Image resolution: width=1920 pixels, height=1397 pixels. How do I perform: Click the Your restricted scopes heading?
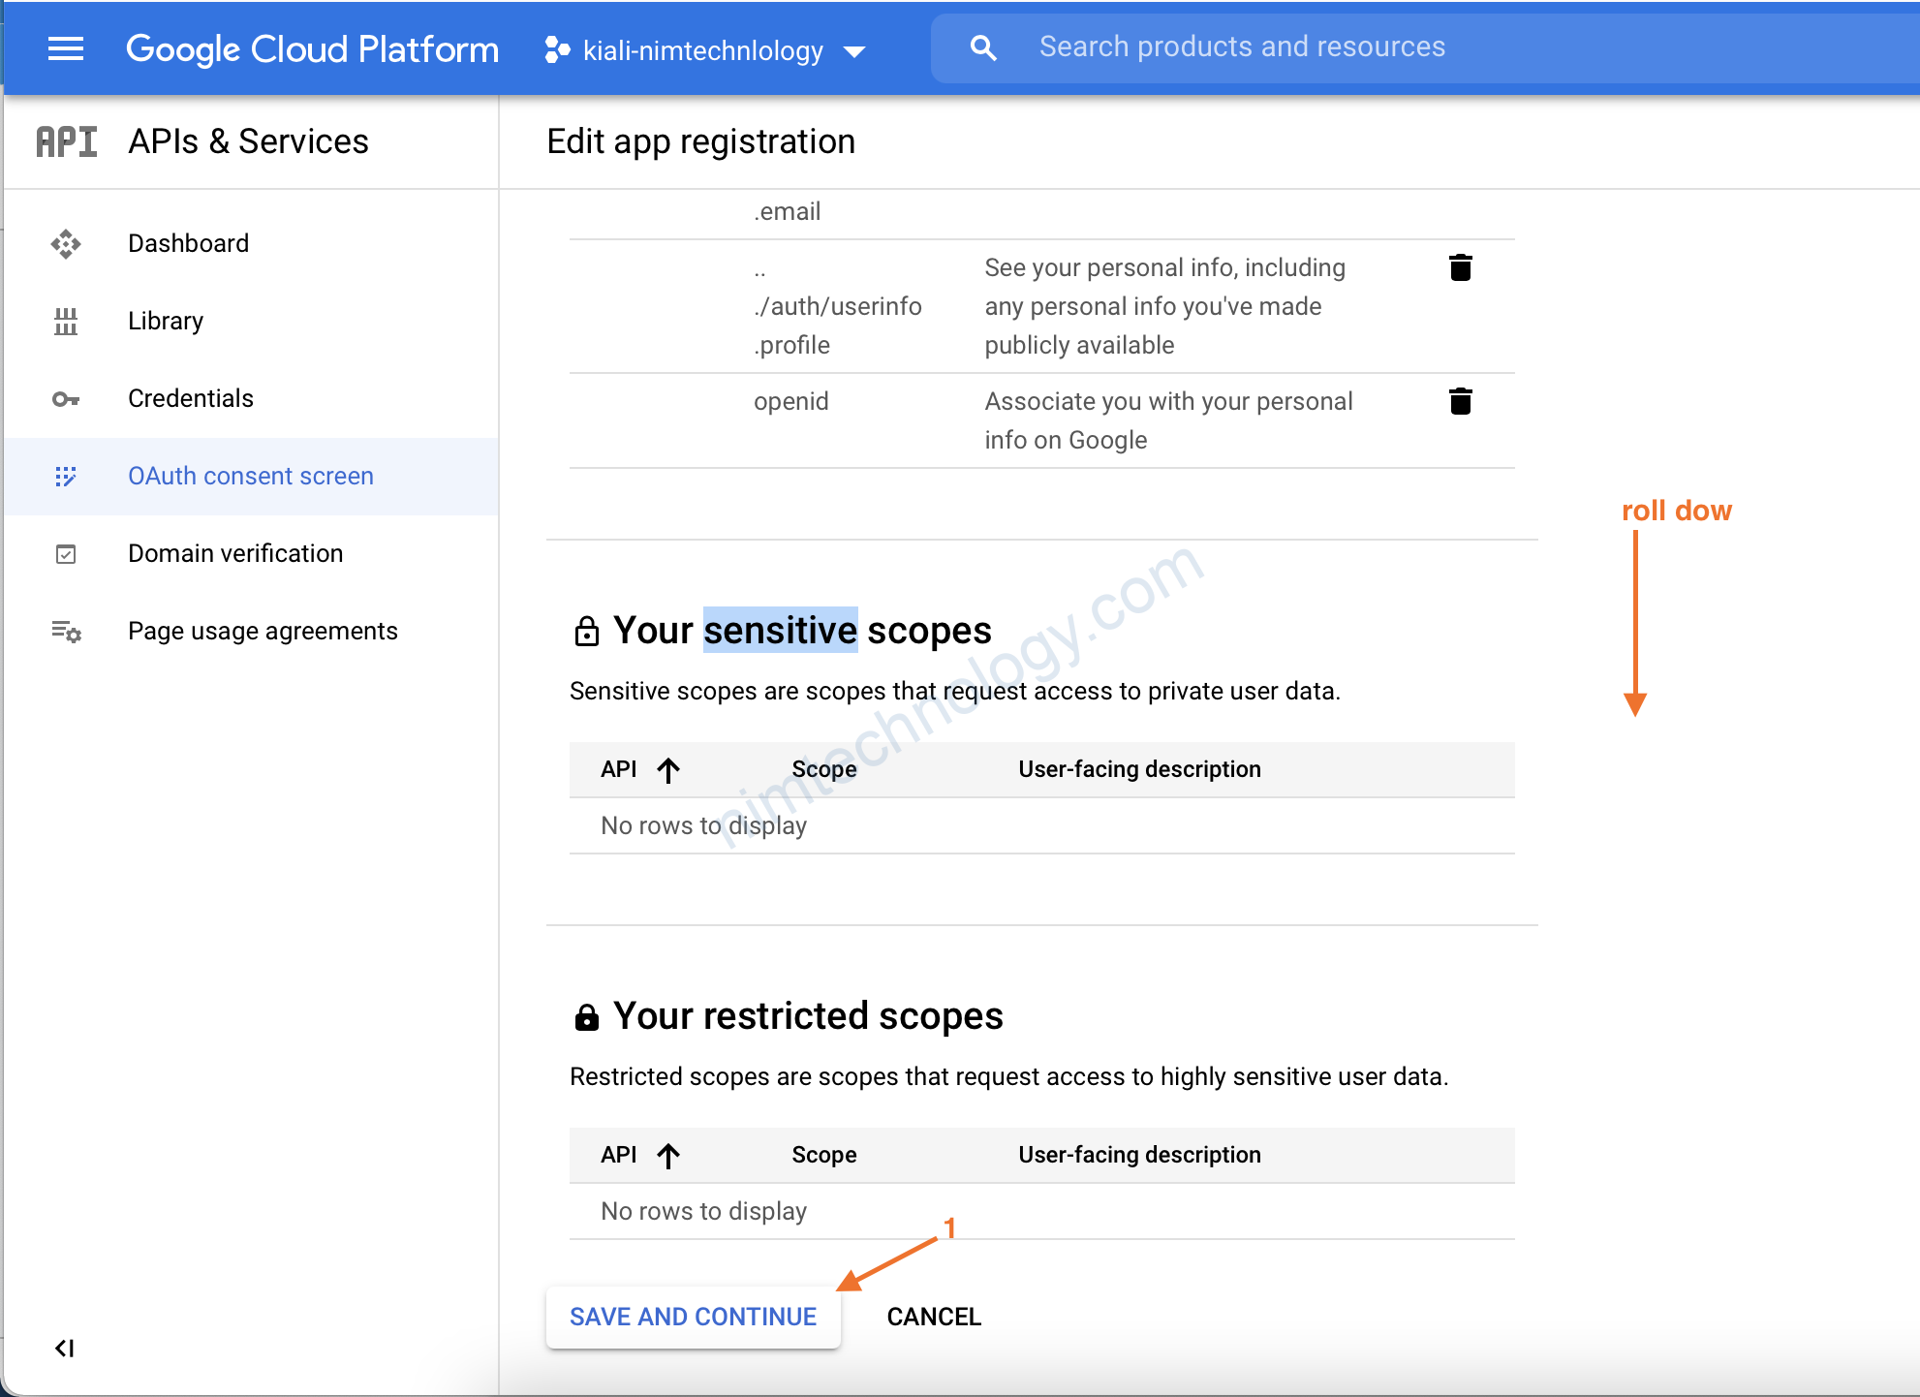(808, 1016)
